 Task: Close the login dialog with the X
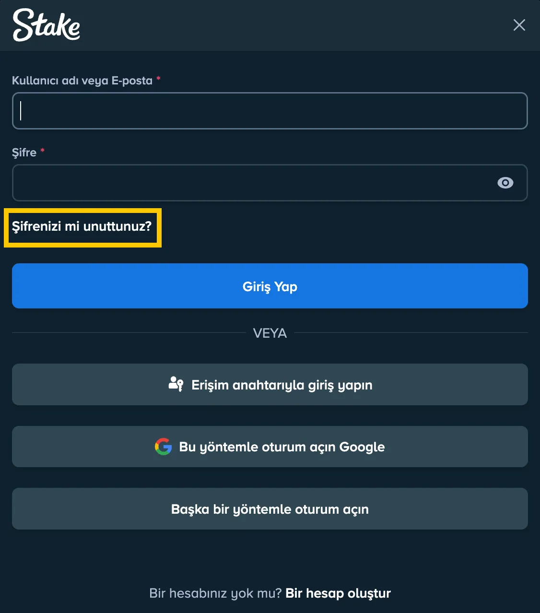point(519,25)
